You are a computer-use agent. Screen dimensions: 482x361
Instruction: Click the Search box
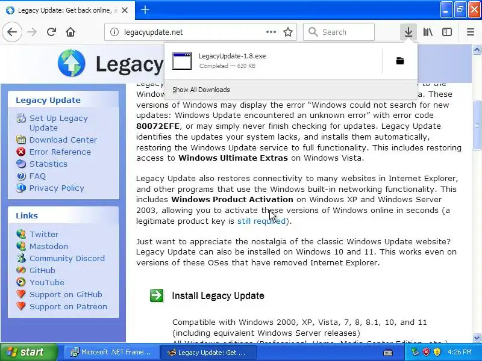pyautogui.click(x=339, y=32)
